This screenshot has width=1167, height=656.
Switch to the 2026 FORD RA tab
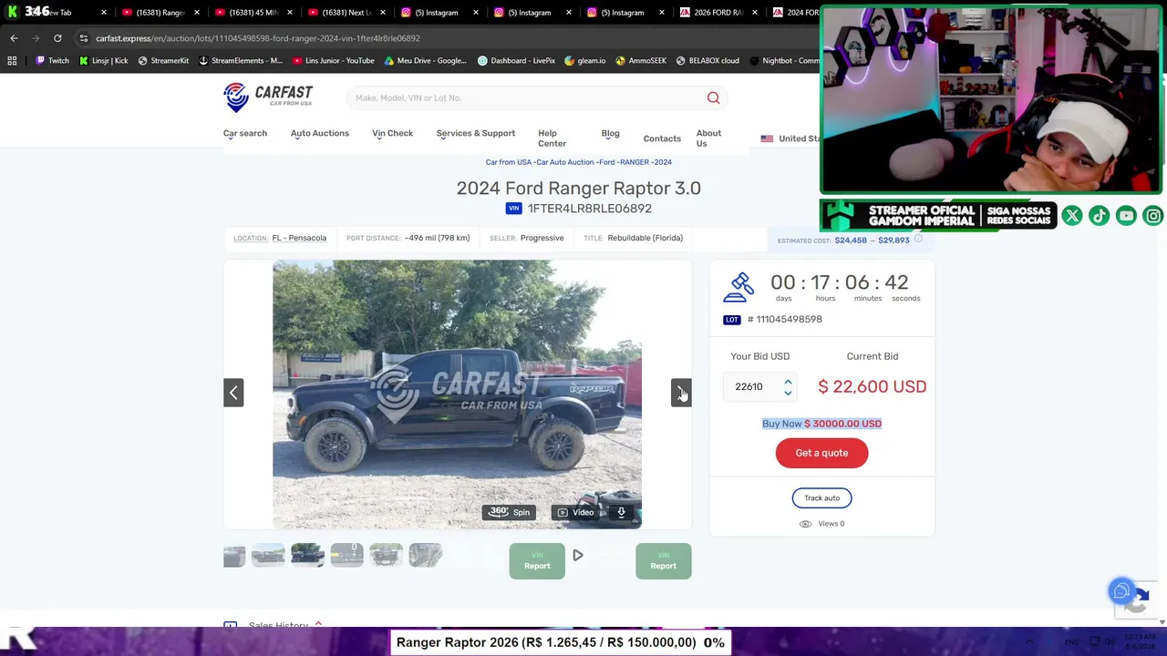(x=718, y=13)
